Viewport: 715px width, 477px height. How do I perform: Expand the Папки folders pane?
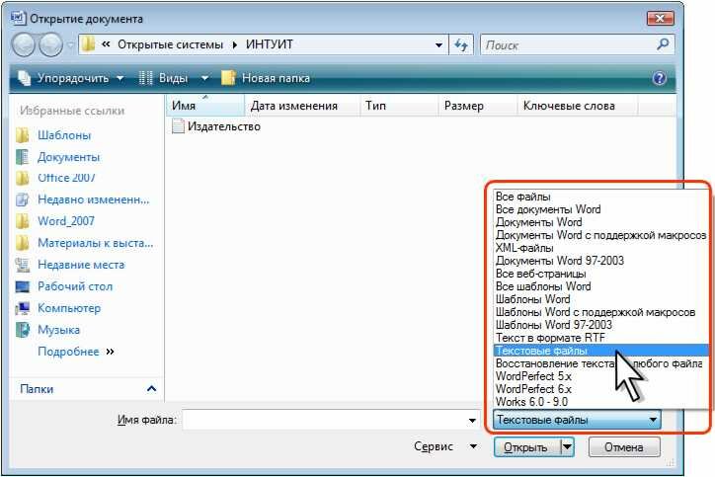[151, 389]
